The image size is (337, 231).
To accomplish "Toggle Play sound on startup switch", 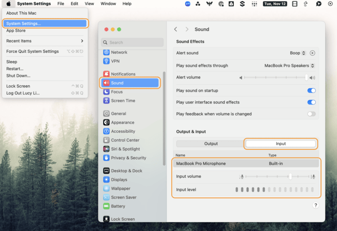I will 312,90.
